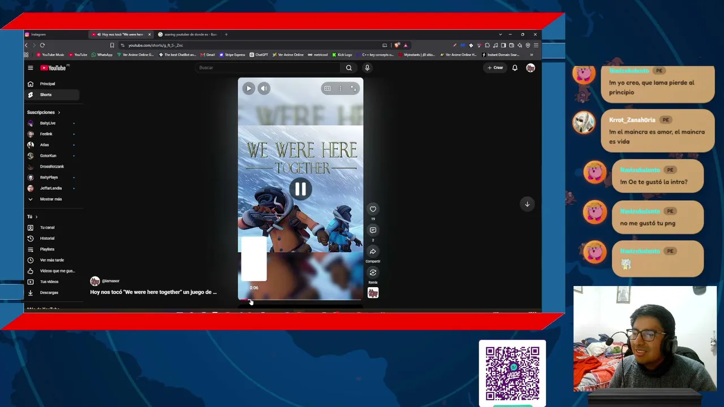This screenshot has width=724, height=407.
Task: Switch to the Instagram browser tab
Action: 55,34
